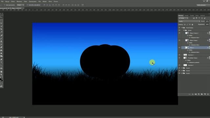Select the Clone Stamp tool

coord(1,41)
